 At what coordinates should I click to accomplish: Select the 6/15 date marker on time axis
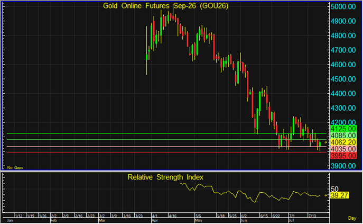pyautogui.click(x=264, y=216)
